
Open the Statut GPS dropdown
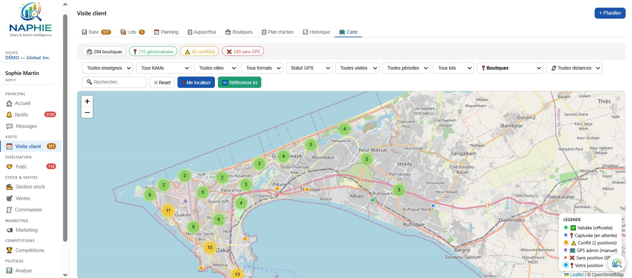pyautogui.click(x=309, y=68)
